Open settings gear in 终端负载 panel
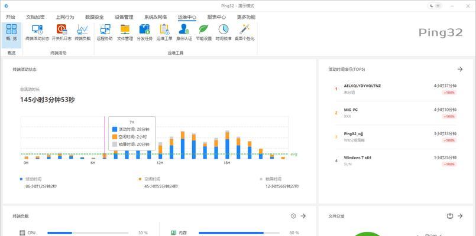The image size is (476, 236). coord(293,216)
